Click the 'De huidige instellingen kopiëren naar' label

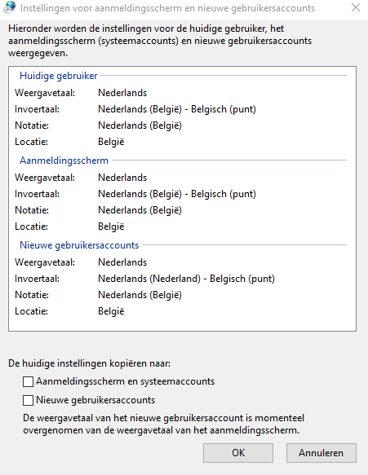click(89, 363)
